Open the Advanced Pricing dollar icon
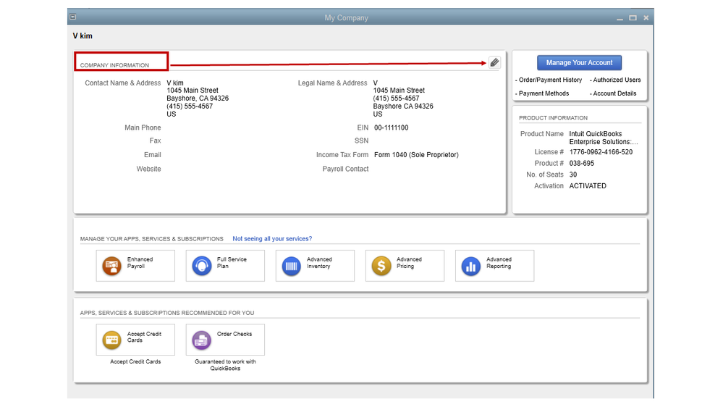Screen dimensions: 723x407 (x=381, y=267)
